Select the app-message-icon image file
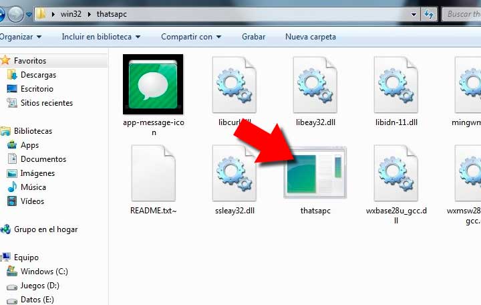Viewport: 481px width, 305px height. tap(153, 85)
